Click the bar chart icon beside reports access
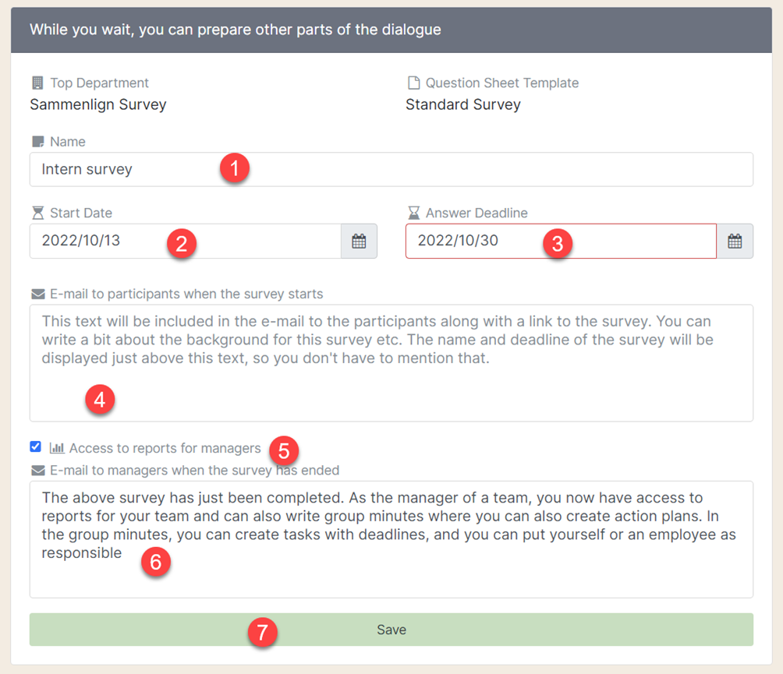This screenshot has height=674, width=783. pyautogui.click(x=57, y=448)
